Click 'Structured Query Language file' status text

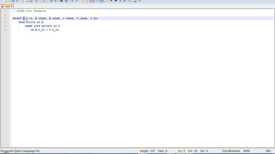tap(20, 151)
